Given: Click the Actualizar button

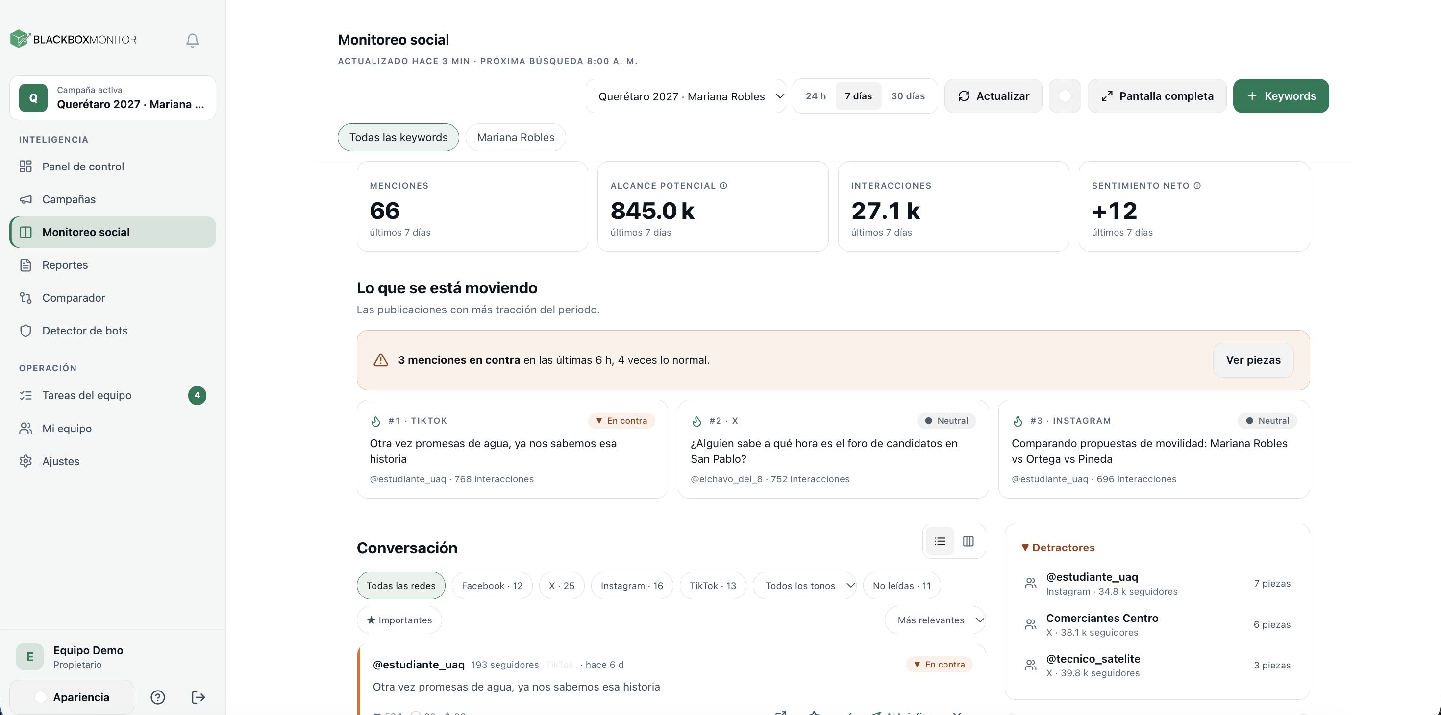Looking at the screenshot, I should click(x=994, y=96).
